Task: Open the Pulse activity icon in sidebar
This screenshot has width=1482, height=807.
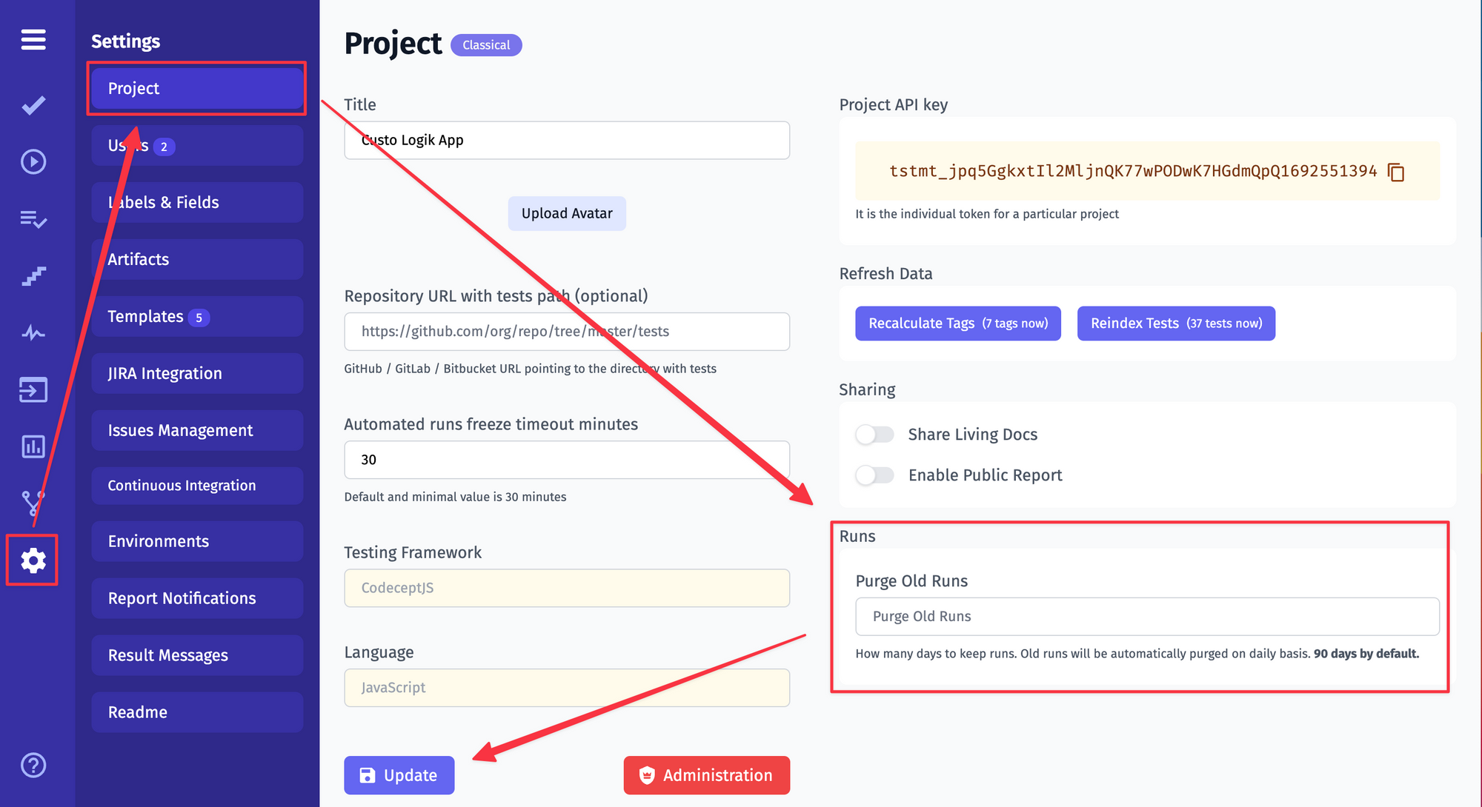Action: pos(33,332)
